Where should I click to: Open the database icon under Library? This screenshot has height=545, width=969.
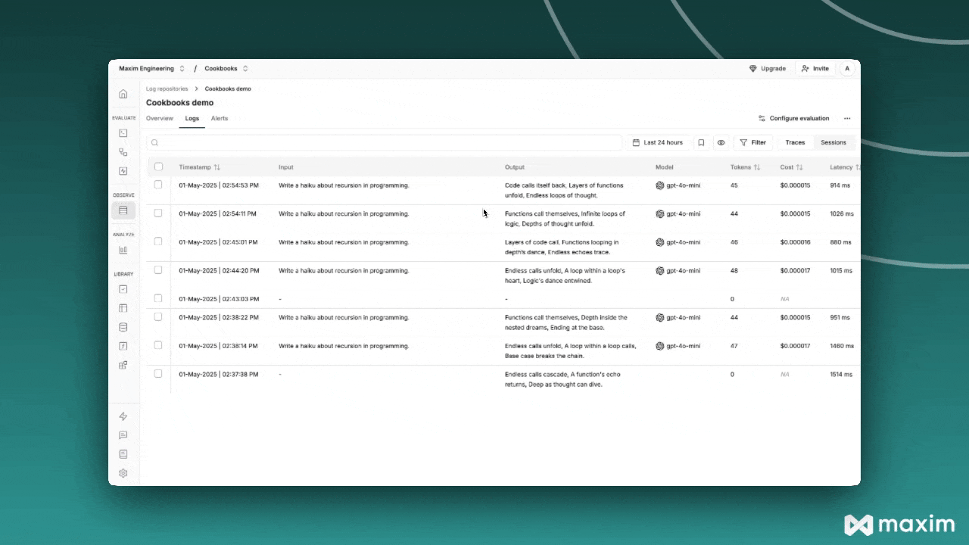pos(123,327)
